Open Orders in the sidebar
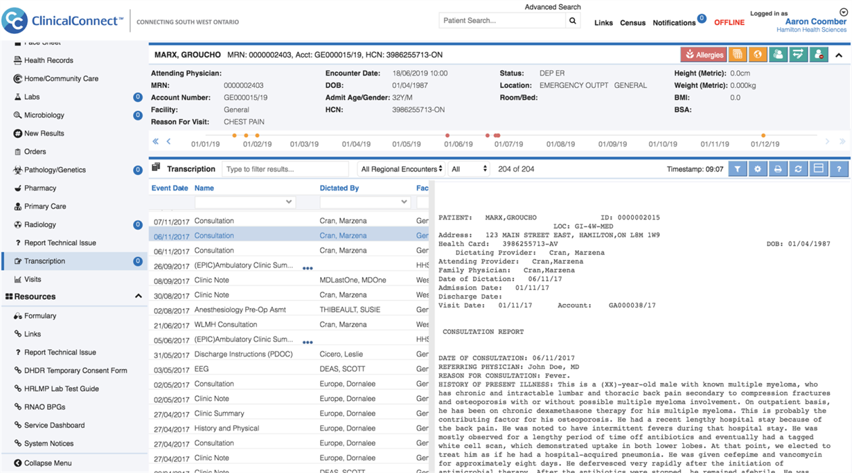Viewport: 852px width, 473px height. coord(35,152)
